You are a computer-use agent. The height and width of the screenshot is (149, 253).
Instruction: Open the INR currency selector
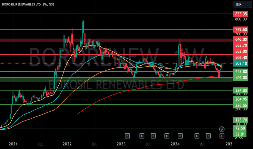[242, 5]
